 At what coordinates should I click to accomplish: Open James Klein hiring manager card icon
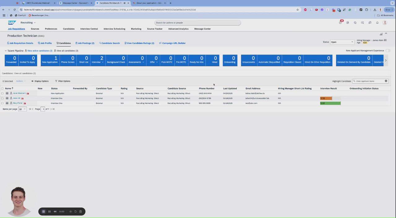pos(385,40)
